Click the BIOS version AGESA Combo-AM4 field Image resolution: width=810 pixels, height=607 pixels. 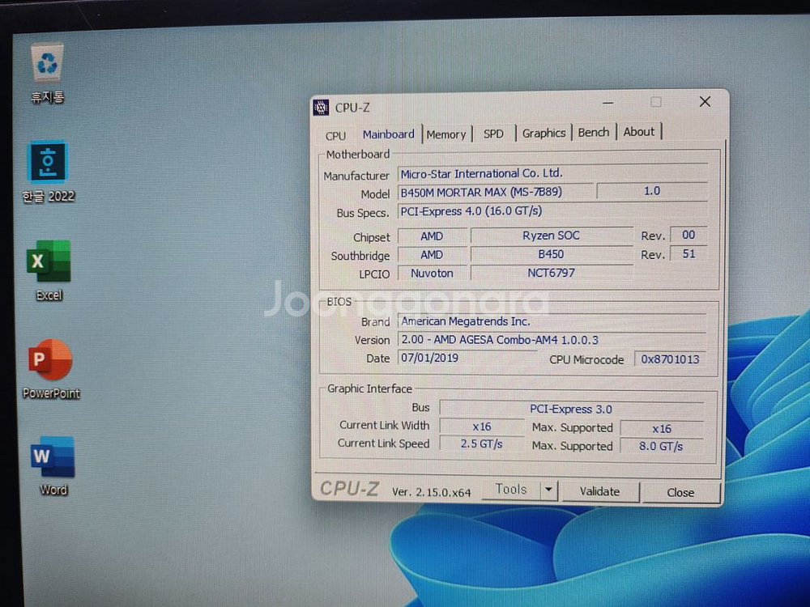pos(552,340)
